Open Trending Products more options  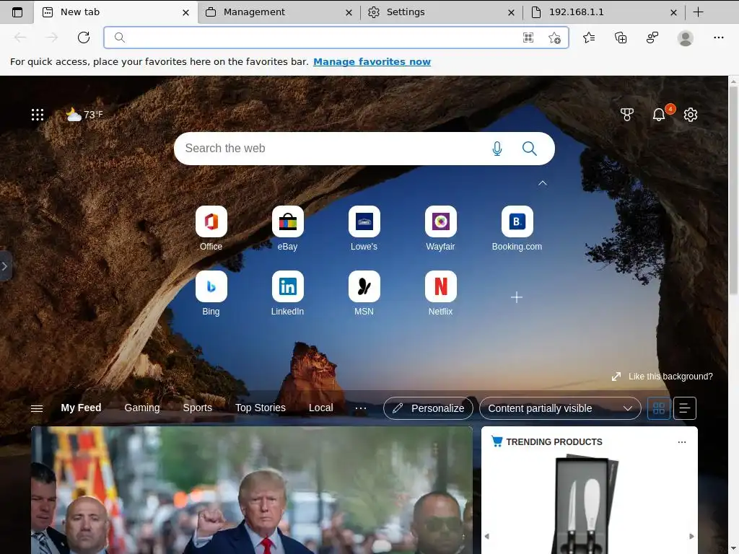coord(681,442)
